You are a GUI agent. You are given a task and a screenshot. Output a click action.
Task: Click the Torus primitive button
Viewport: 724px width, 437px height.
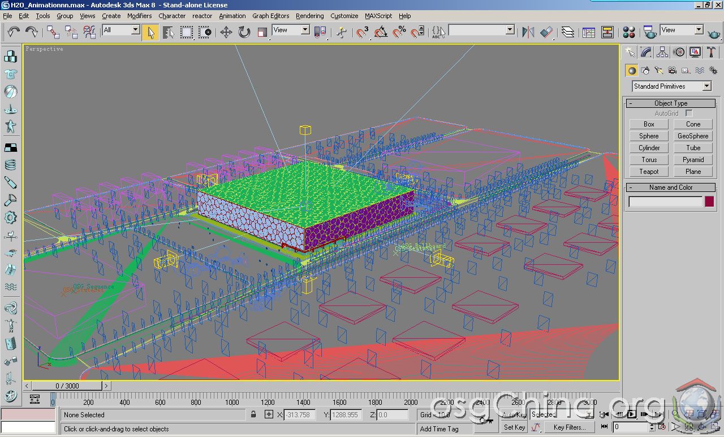pos(649,160)
